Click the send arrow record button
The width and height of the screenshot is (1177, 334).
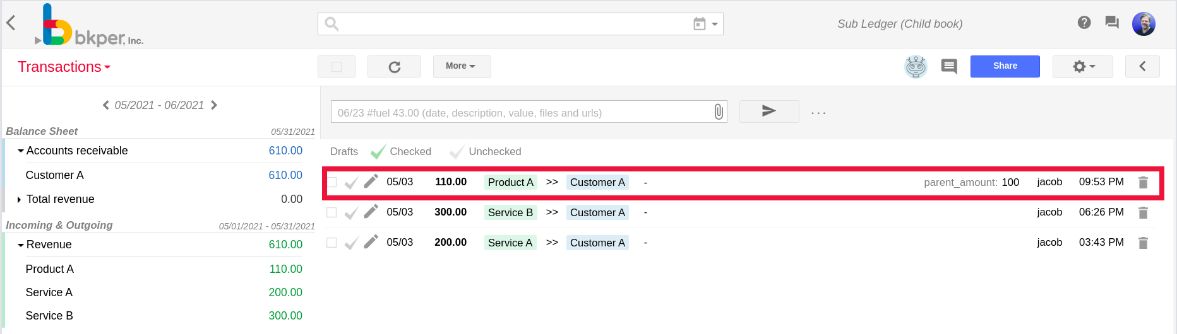(768, 112)
